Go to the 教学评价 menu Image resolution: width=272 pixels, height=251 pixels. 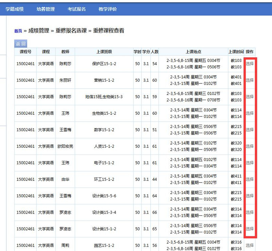(107, 9)
